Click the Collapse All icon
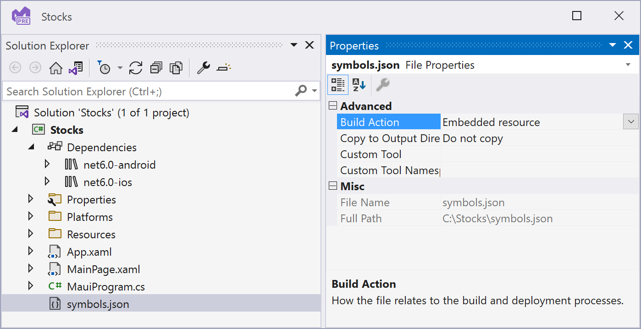 point(156,68)
